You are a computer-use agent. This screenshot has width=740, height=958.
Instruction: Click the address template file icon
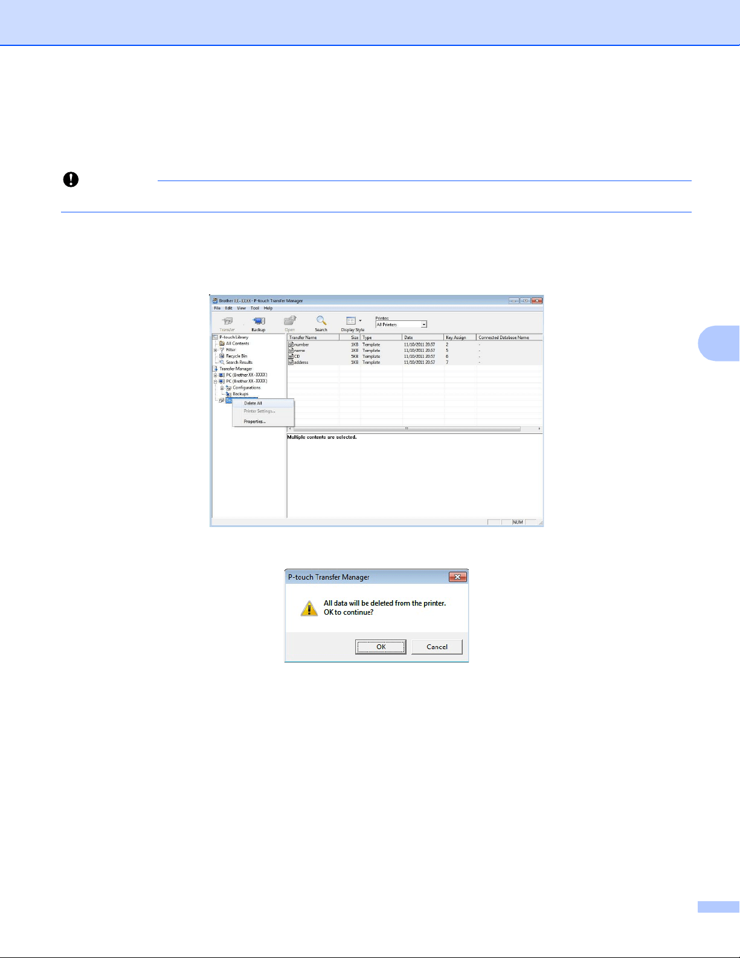pyautogui.click(x=291, y=363)
